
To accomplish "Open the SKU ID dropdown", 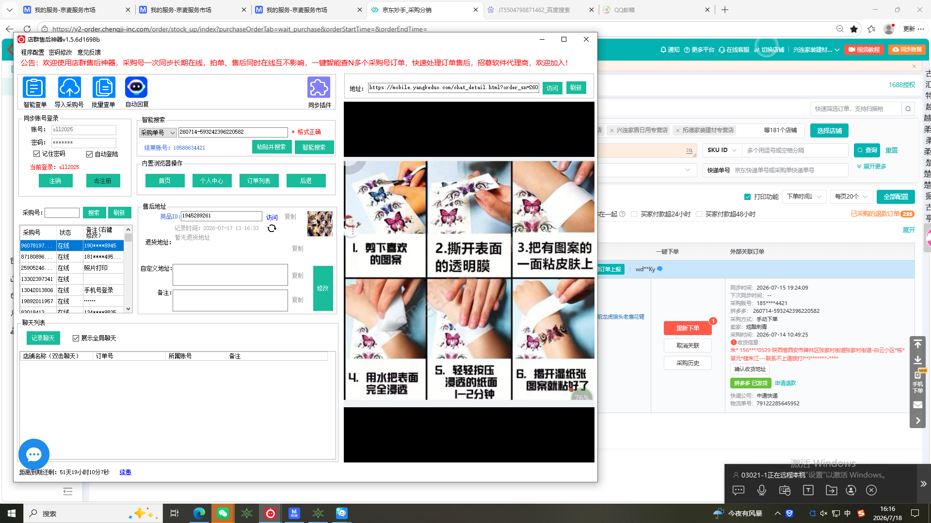I will (x=722, y=150).
